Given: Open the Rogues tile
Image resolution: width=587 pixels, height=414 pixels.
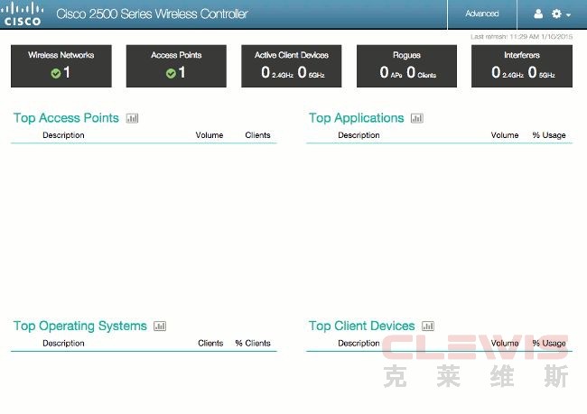Looking at the screenshot, I should (x=406, y=66).
